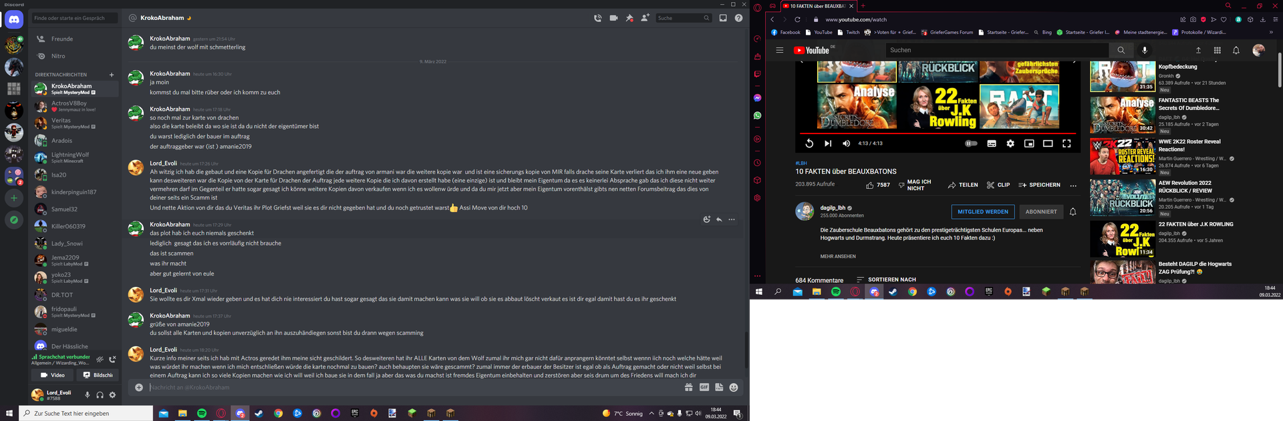The width and height of the screenshot is (1283, 421).
Task: Open the Discord inbox icon
Action: click(x=723, y=18)
